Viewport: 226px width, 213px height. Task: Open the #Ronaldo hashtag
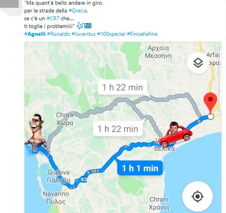[x=59, y=34]
